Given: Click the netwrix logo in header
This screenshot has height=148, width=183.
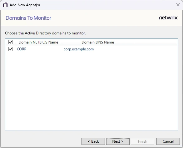Looking at the screenshot, I should click(168, 18).
